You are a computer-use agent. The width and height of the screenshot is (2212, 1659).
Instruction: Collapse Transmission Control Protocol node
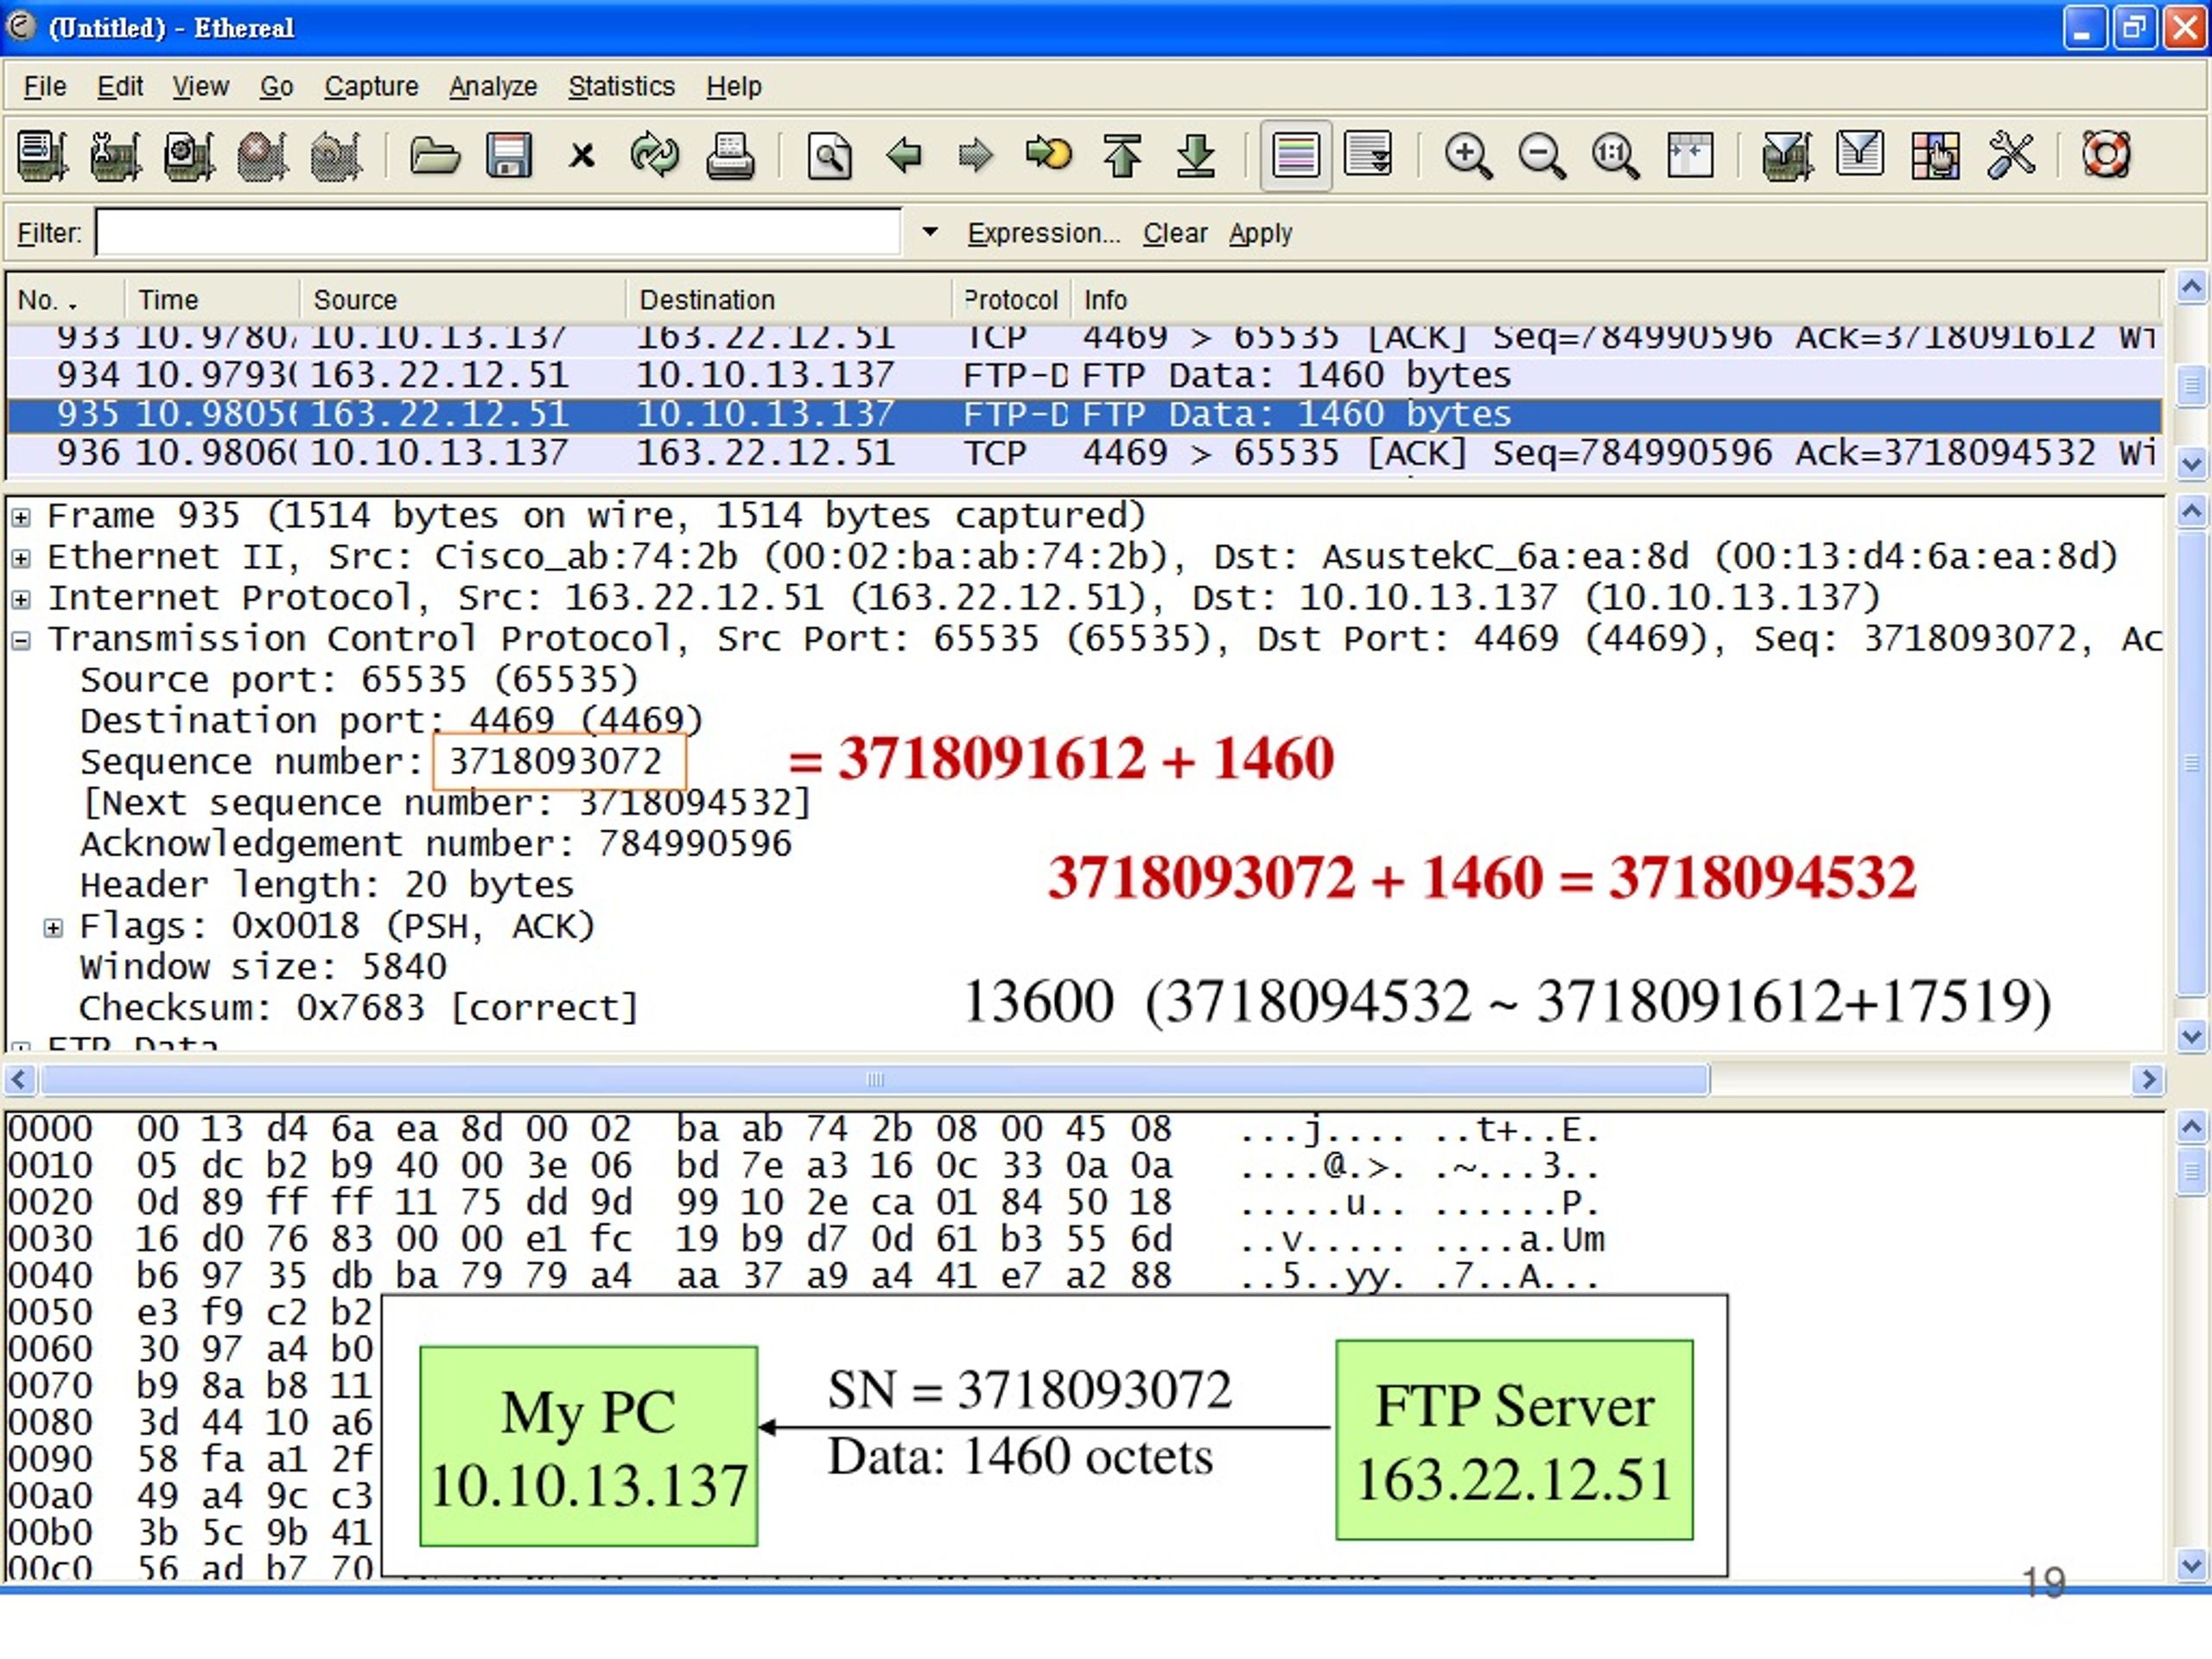click(21, 641)
